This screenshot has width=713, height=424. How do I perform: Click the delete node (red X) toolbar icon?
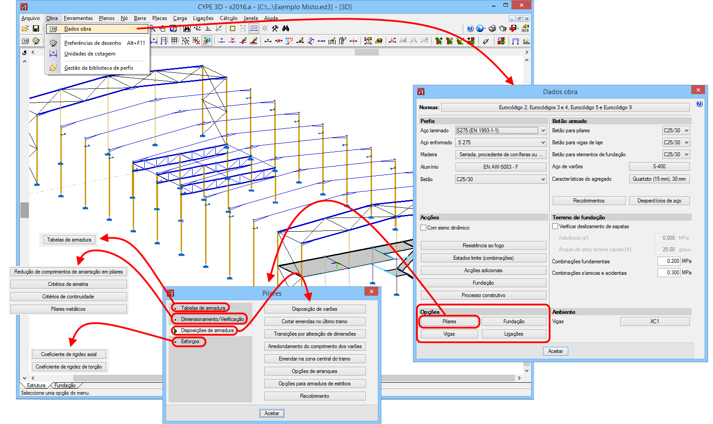(232, 41)
